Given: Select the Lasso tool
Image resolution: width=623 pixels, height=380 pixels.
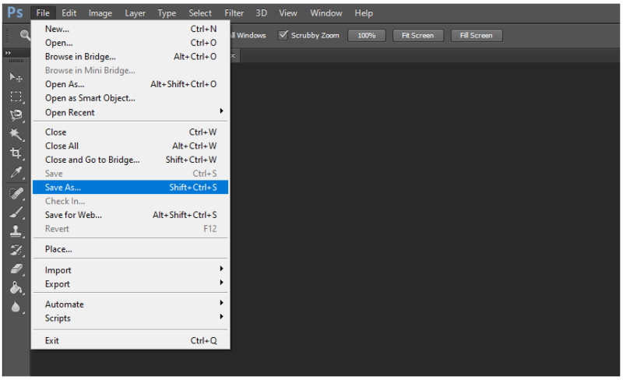Looking at the screenshot, I should pos(16,115).
